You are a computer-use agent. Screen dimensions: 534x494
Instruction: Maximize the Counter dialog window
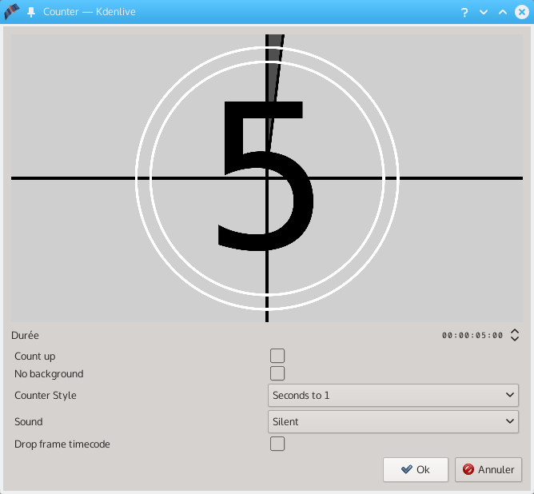pos(502,12)
